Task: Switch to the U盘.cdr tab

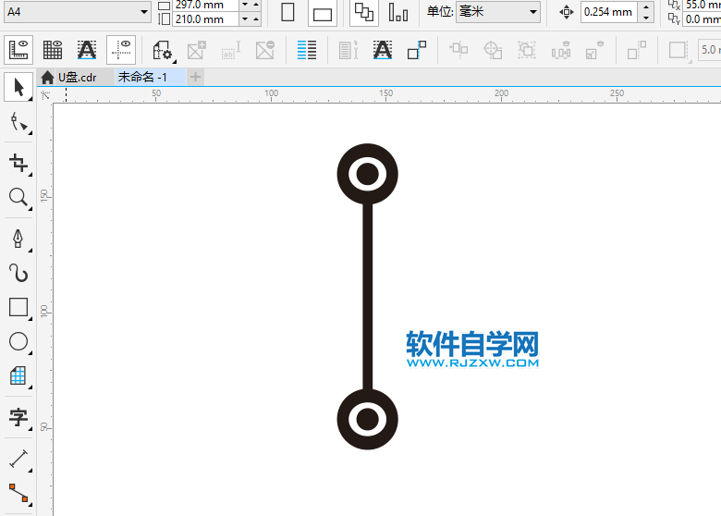Action: [78, 78]
